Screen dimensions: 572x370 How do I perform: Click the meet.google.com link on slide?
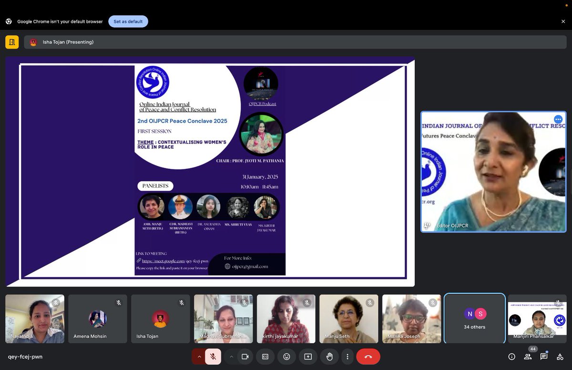(x=175, y=261)
